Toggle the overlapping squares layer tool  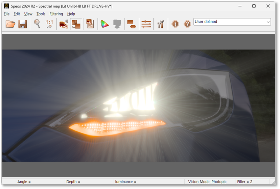point(76,24)
